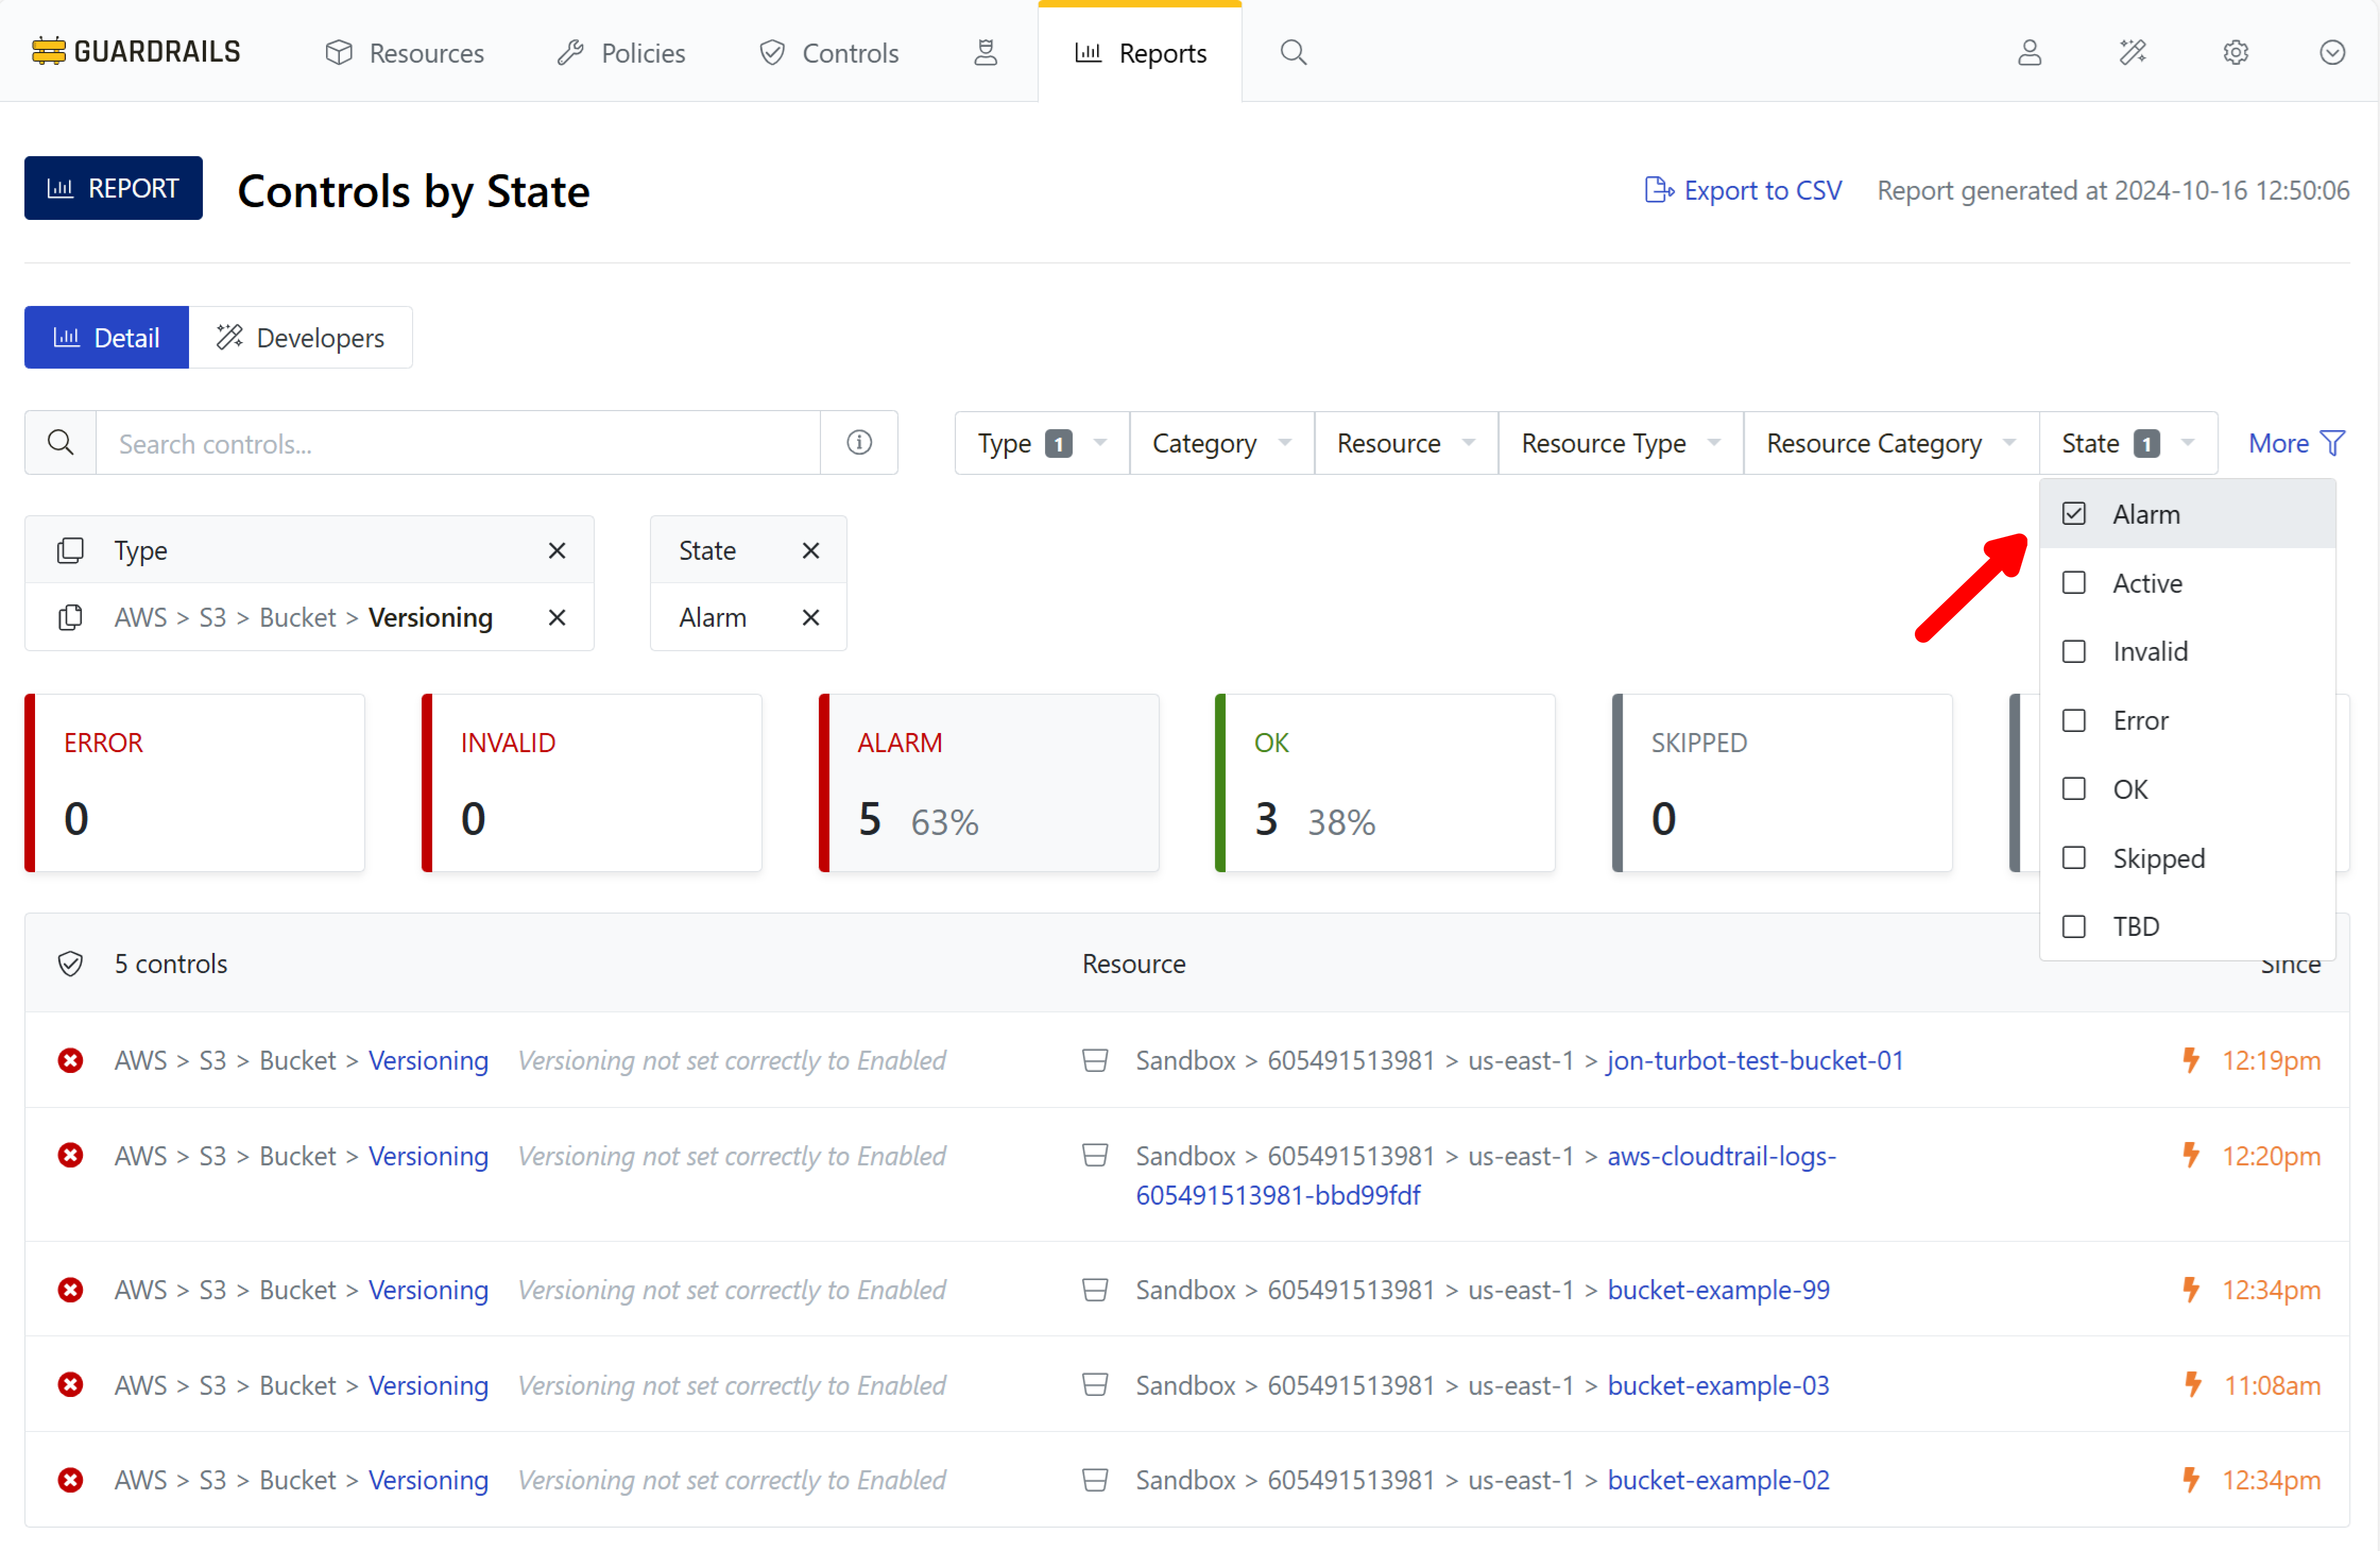2380x1551 pixels.
Task: Expand the Resource Category dropdown
Action: click(x=1889, y=443)
